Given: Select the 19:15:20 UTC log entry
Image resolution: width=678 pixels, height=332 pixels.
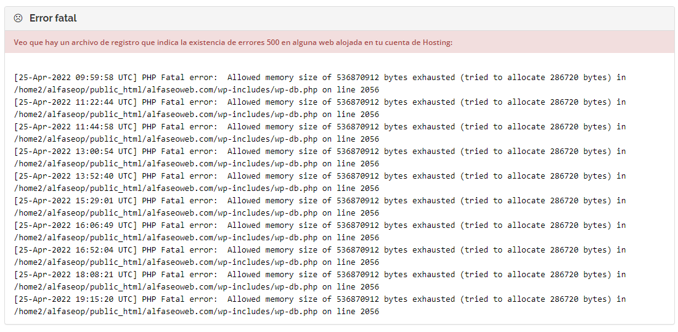Looking at the screenshot, I should pyautogui.click(x=320, y=306).
